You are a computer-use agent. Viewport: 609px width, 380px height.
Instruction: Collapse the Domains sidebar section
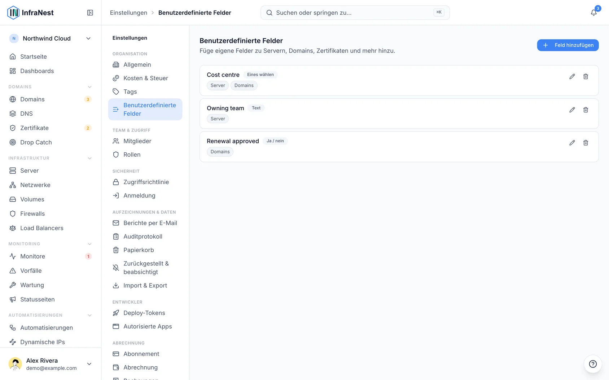coord(89,87)
